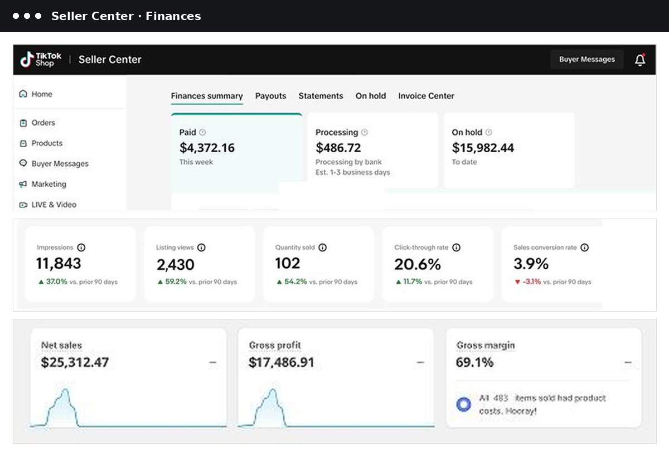Open the notifications bell
The image size is (669, 456).
click(x=640, y=60)
